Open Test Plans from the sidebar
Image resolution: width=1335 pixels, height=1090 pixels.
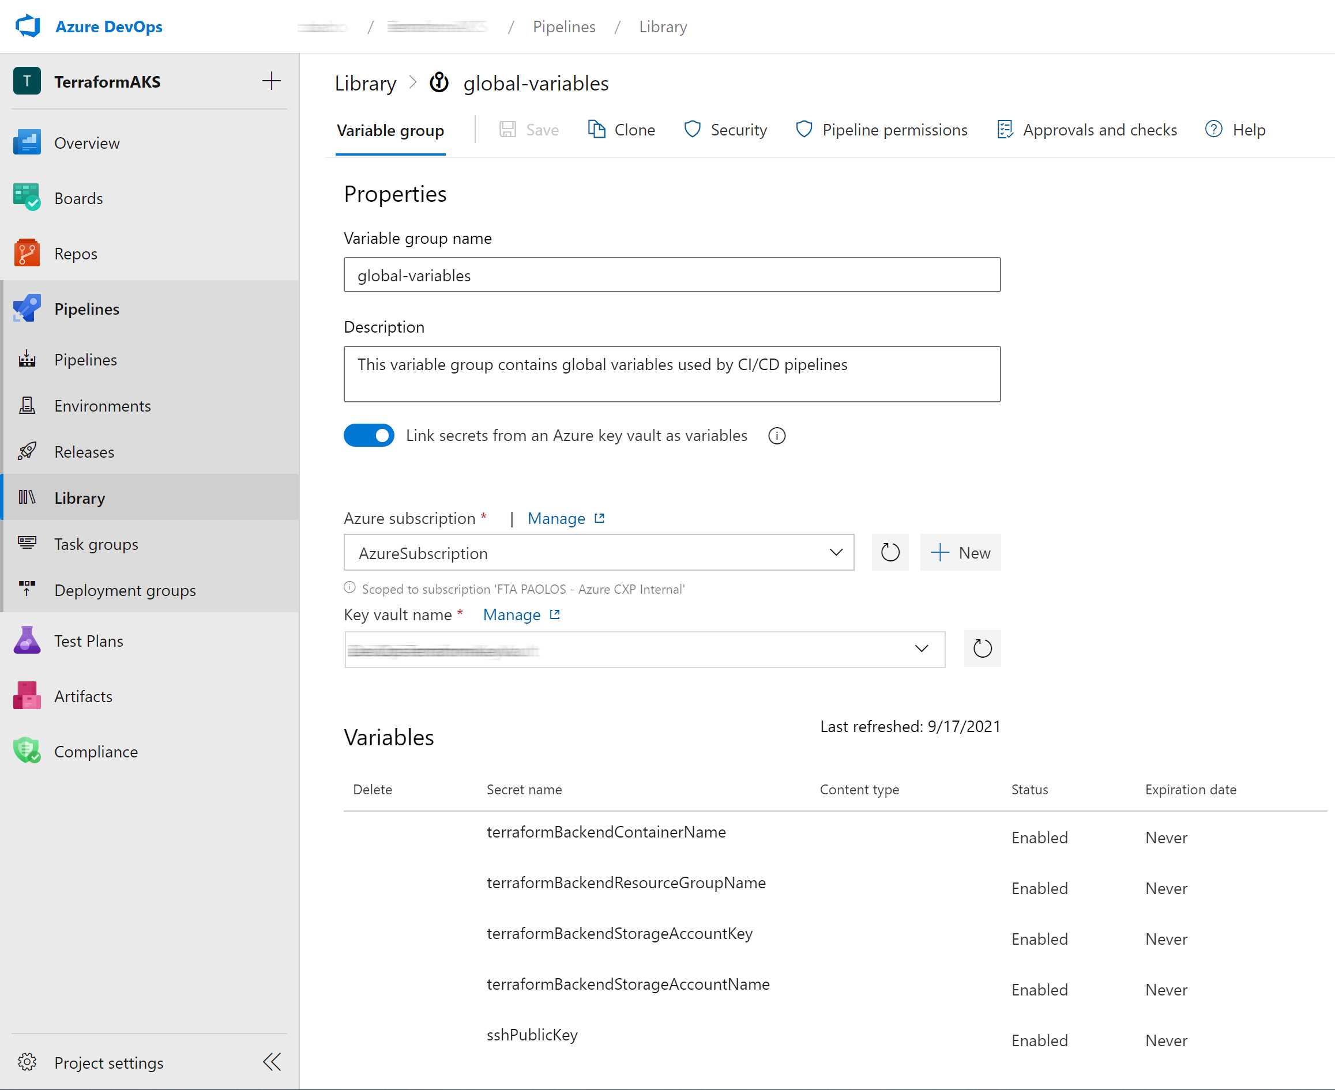coord(88,641)
